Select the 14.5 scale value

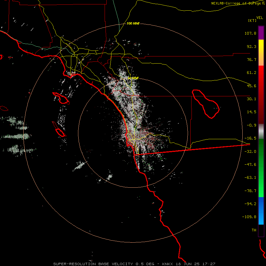pos(252,112)
